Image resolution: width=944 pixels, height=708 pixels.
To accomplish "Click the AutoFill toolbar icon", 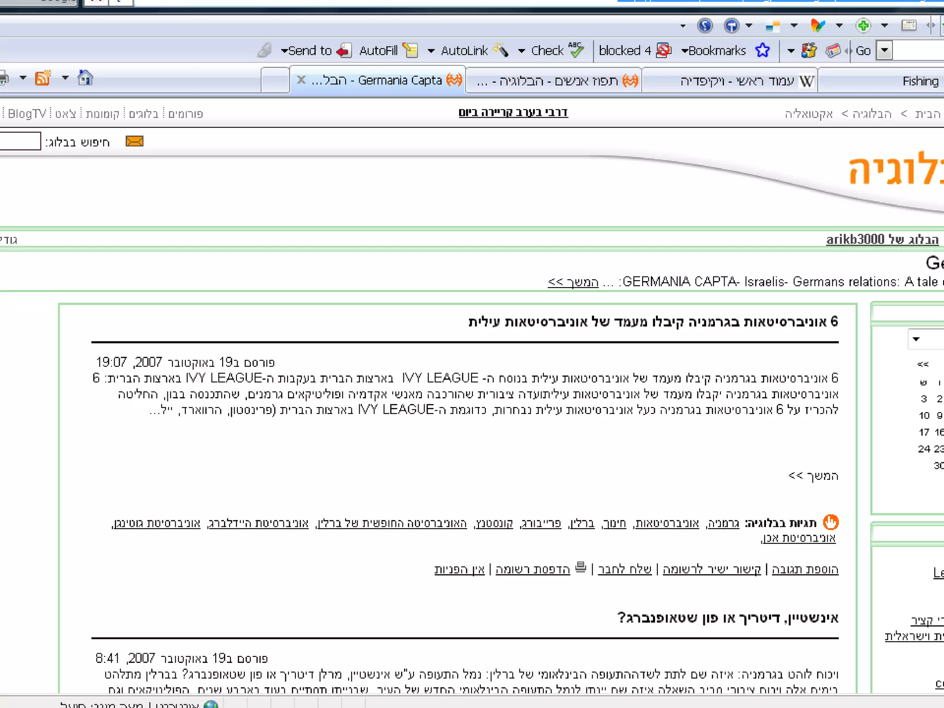I will click(410, 50).
